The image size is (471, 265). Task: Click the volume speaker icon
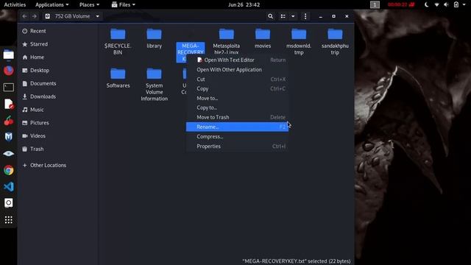coord(446,4)
